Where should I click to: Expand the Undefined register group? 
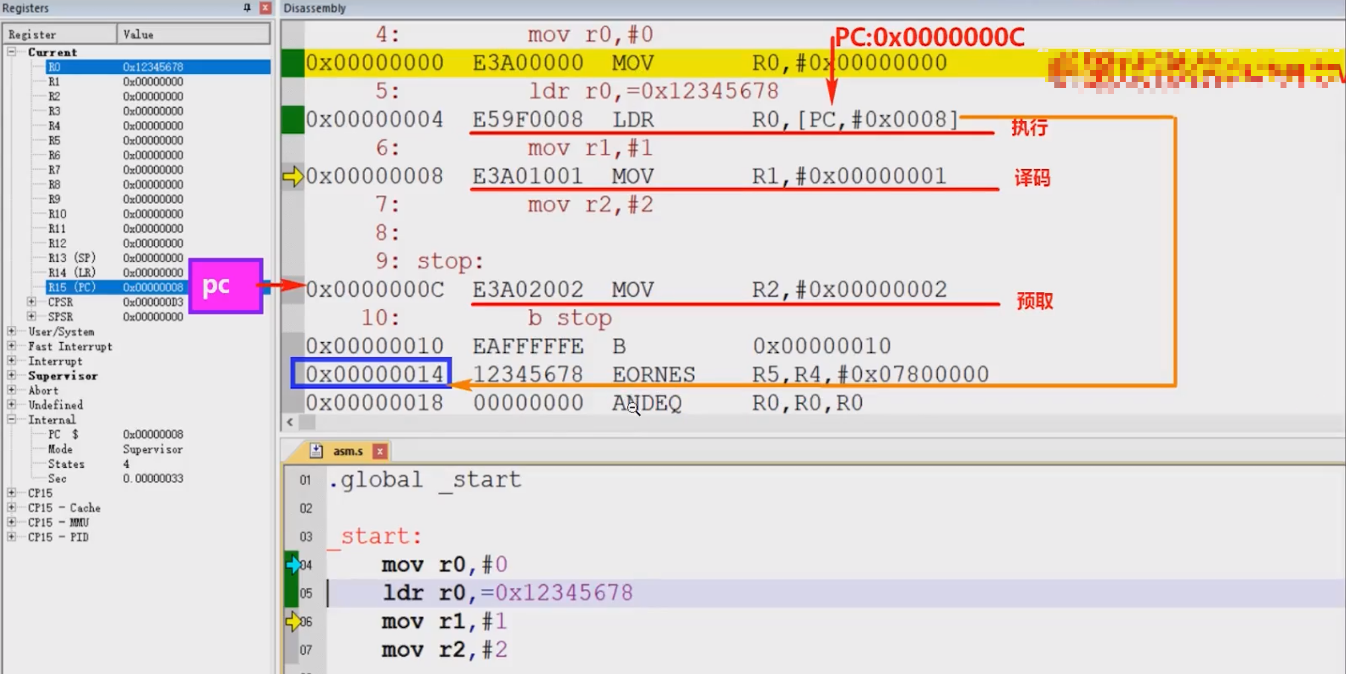click(12, 404)
